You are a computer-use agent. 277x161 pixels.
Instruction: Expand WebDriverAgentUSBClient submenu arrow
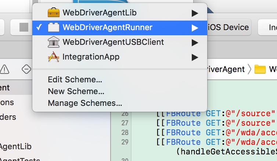point(195,43)
